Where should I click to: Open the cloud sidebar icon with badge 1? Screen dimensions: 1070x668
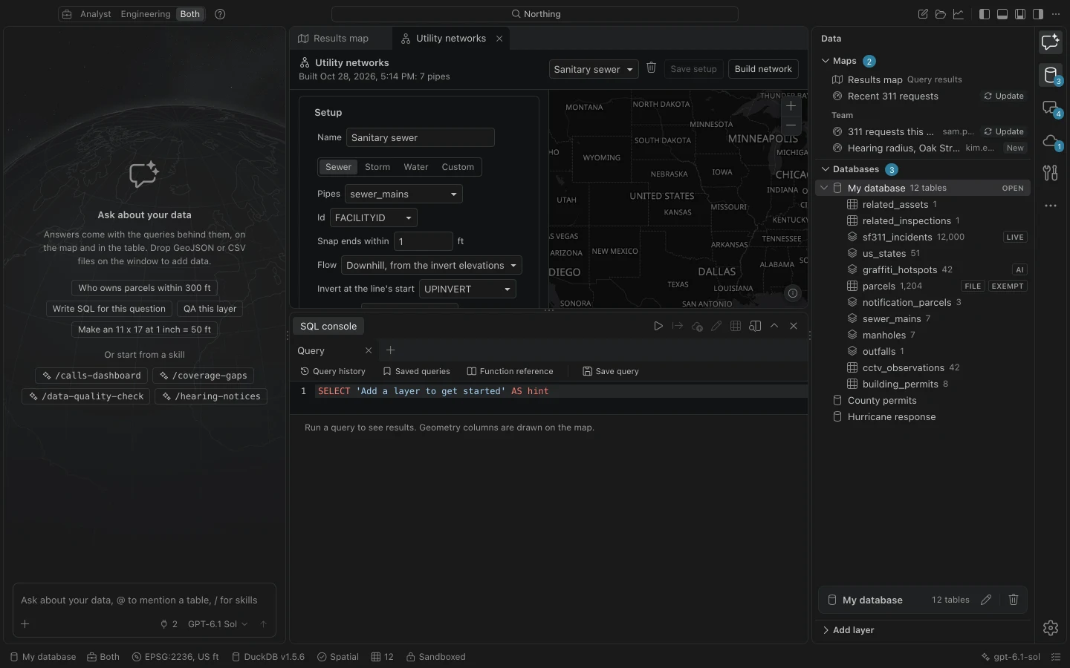coord(1050,141)
